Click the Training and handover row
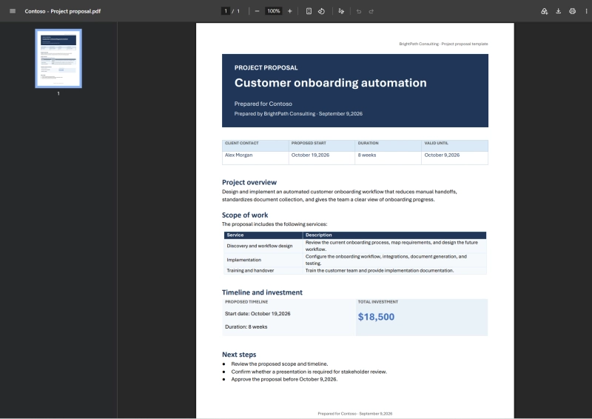Screen dimensions: 592x419 coord(355,270)
